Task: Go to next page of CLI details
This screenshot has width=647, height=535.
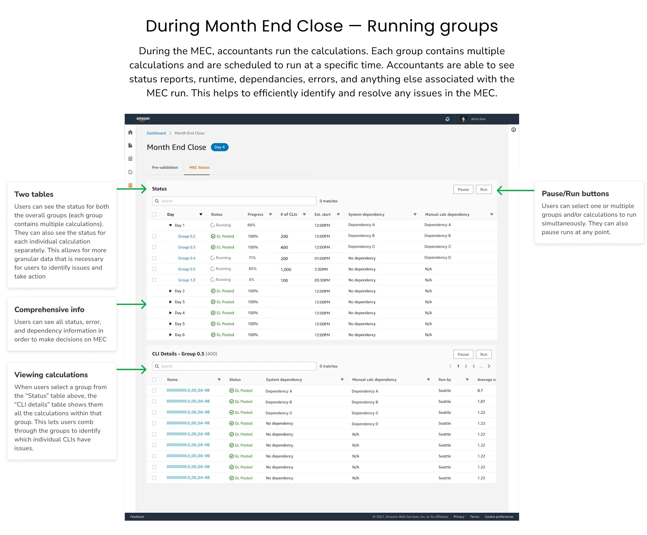Action: click(x=489, y=366)
